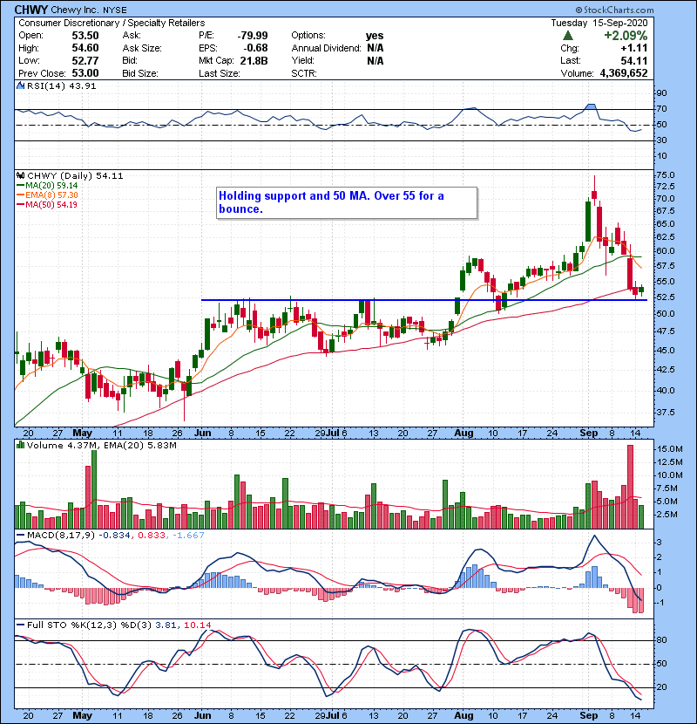Click the EPS value -0.68
This screenshot has height=724, width=697.
[257, 48]
